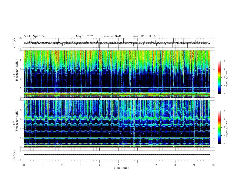
Task: Click the "4" kHz tick on ch.2 frequency axis
Action: 21,129
